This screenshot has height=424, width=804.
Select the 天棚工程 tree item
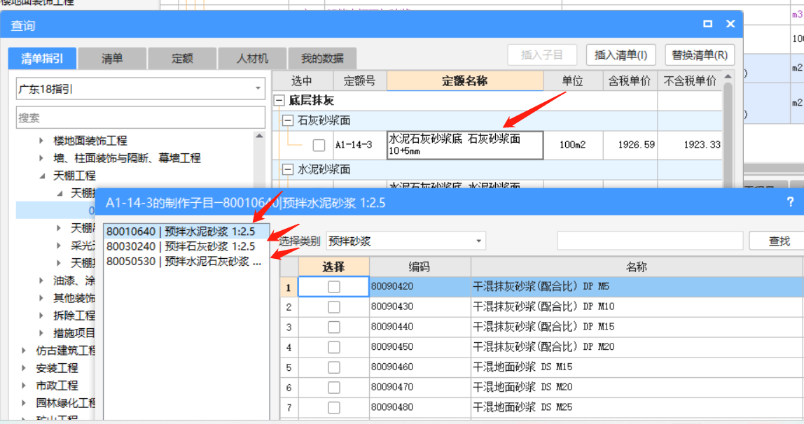click(74, 176)
